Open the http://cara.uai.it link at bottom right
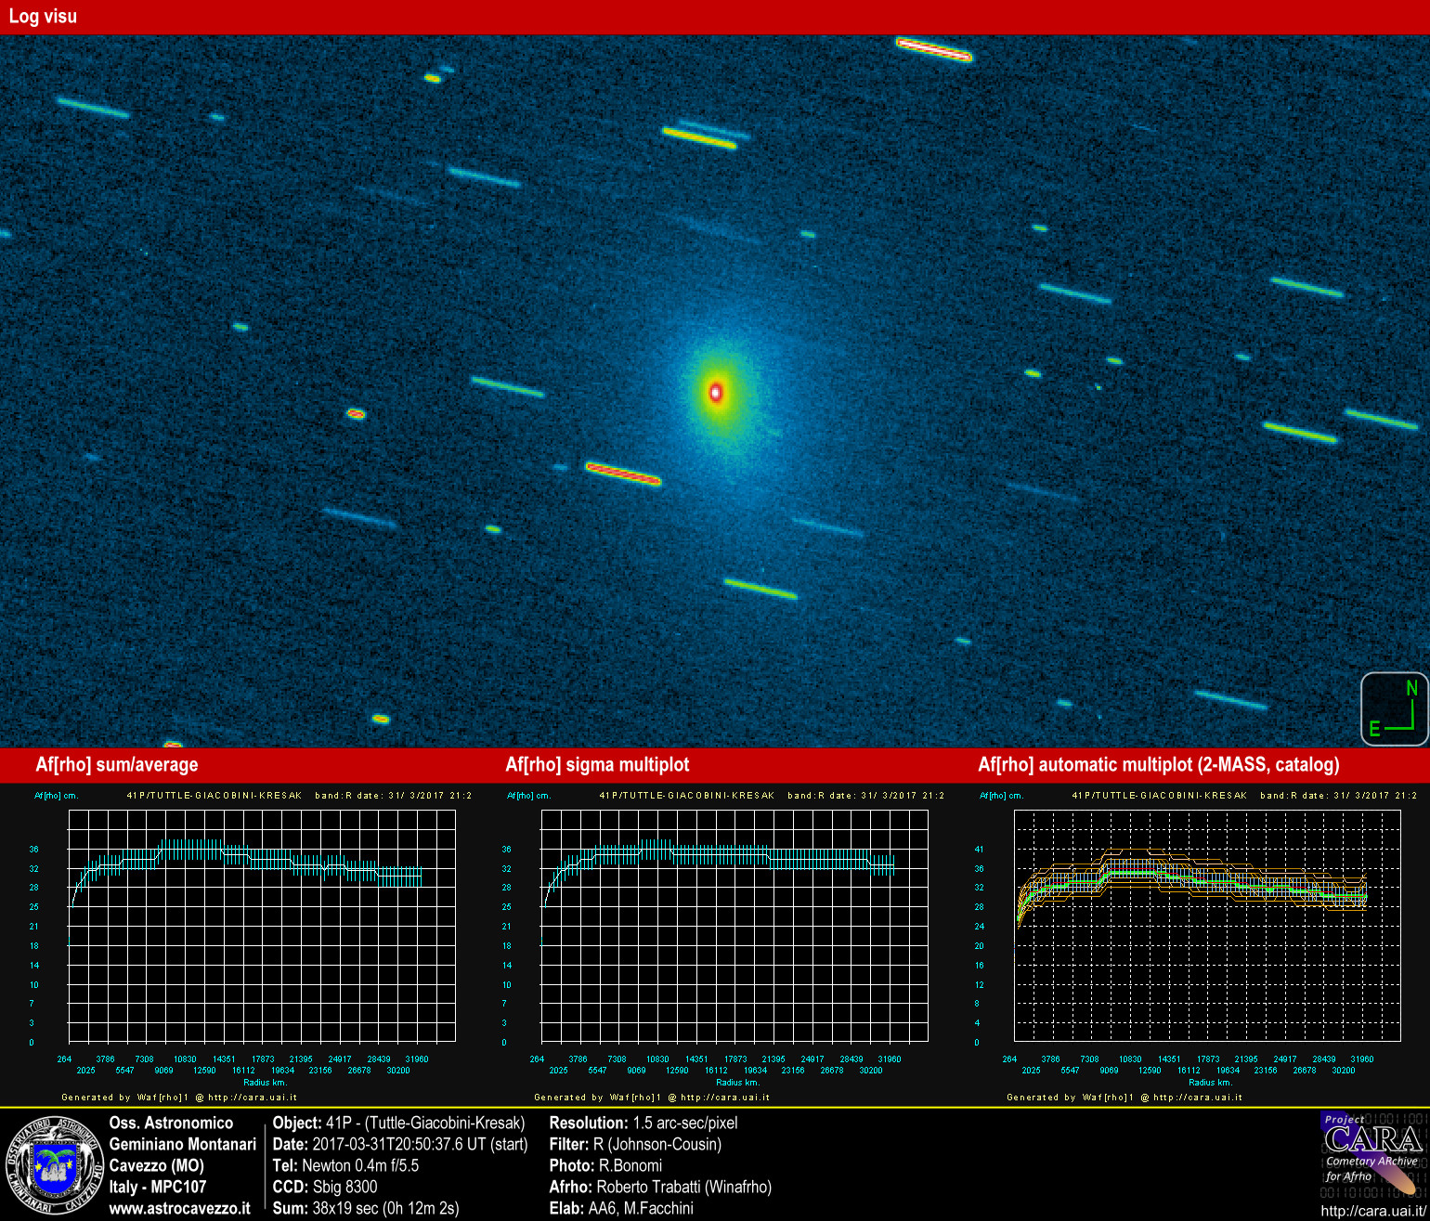This screenshot has width=1430, height=1221. pyautogui.click(x=1373, y=1211)
